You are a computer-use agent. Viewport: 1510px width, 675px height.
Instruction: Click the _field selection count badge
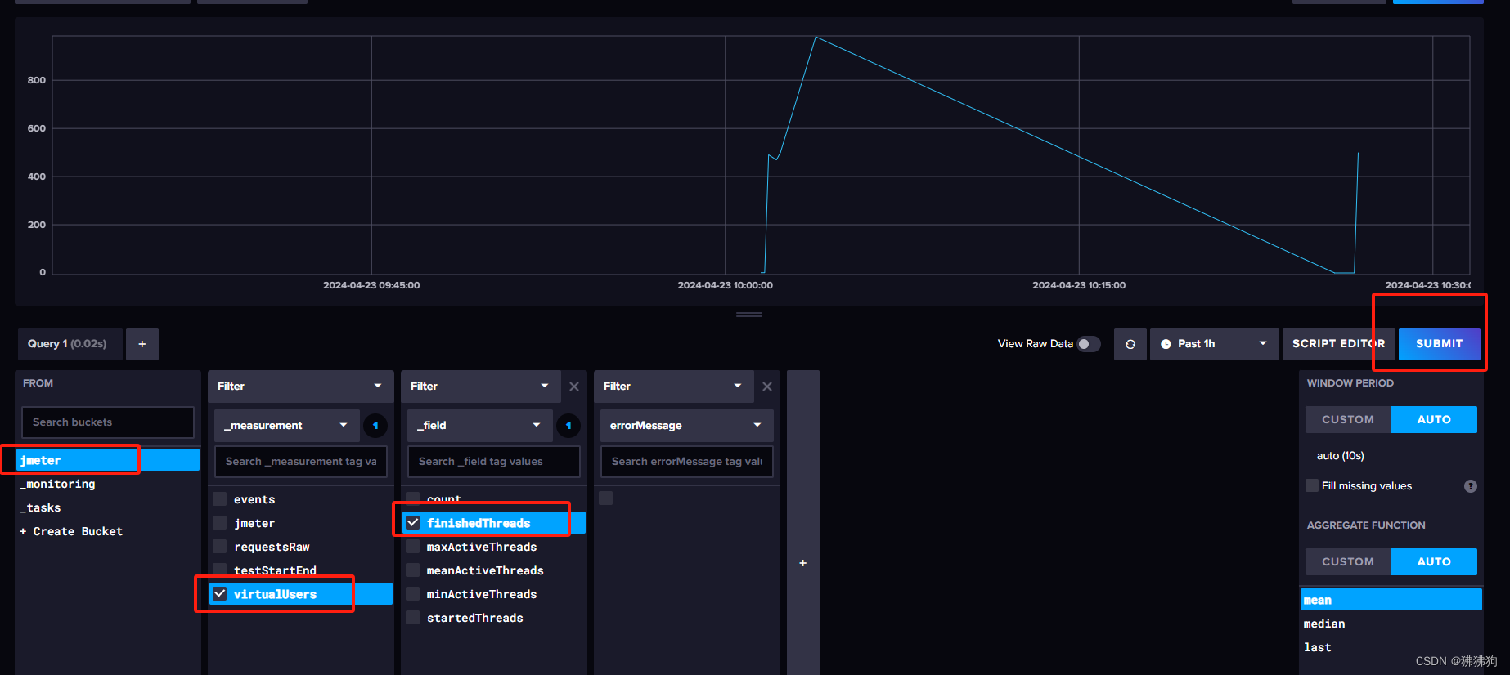pos(568,426)
